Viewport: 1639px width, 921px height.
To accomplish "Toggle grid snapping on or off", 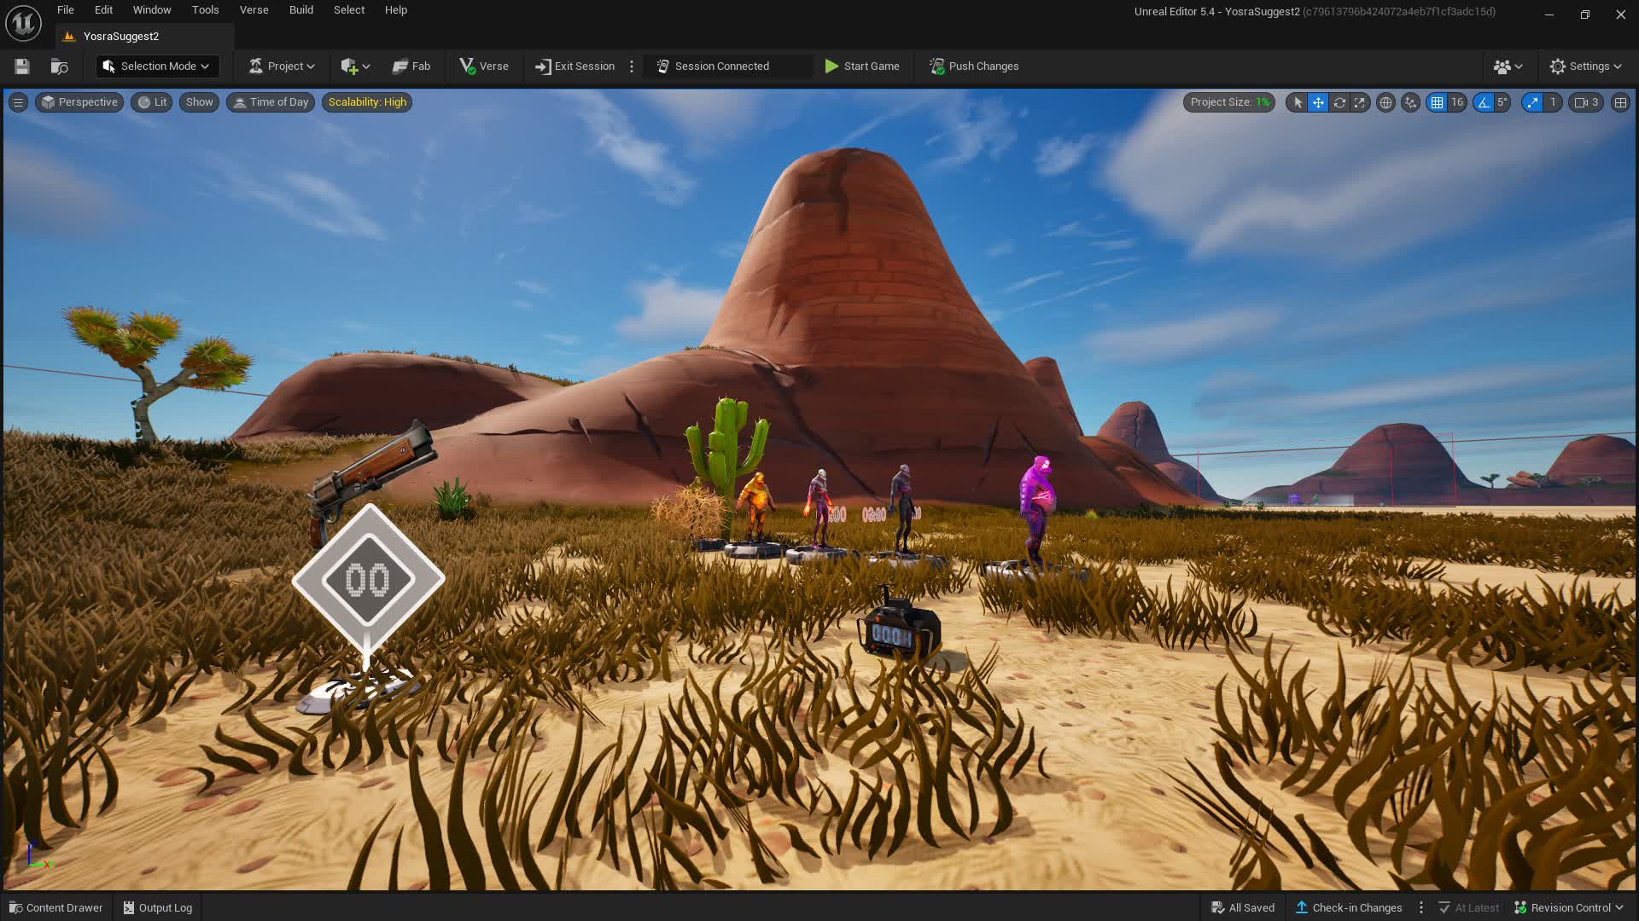I will pos(1438,102).
